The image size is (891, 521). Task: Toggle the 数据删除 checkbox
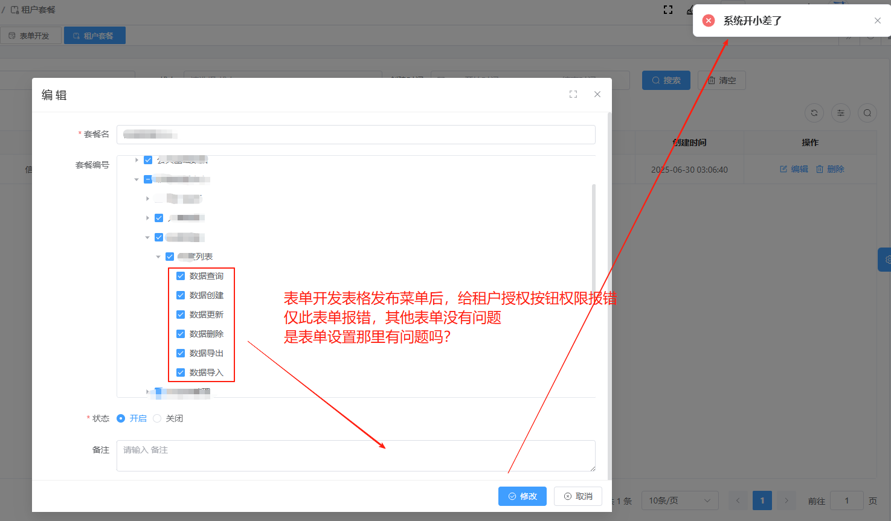pos(181,334)
